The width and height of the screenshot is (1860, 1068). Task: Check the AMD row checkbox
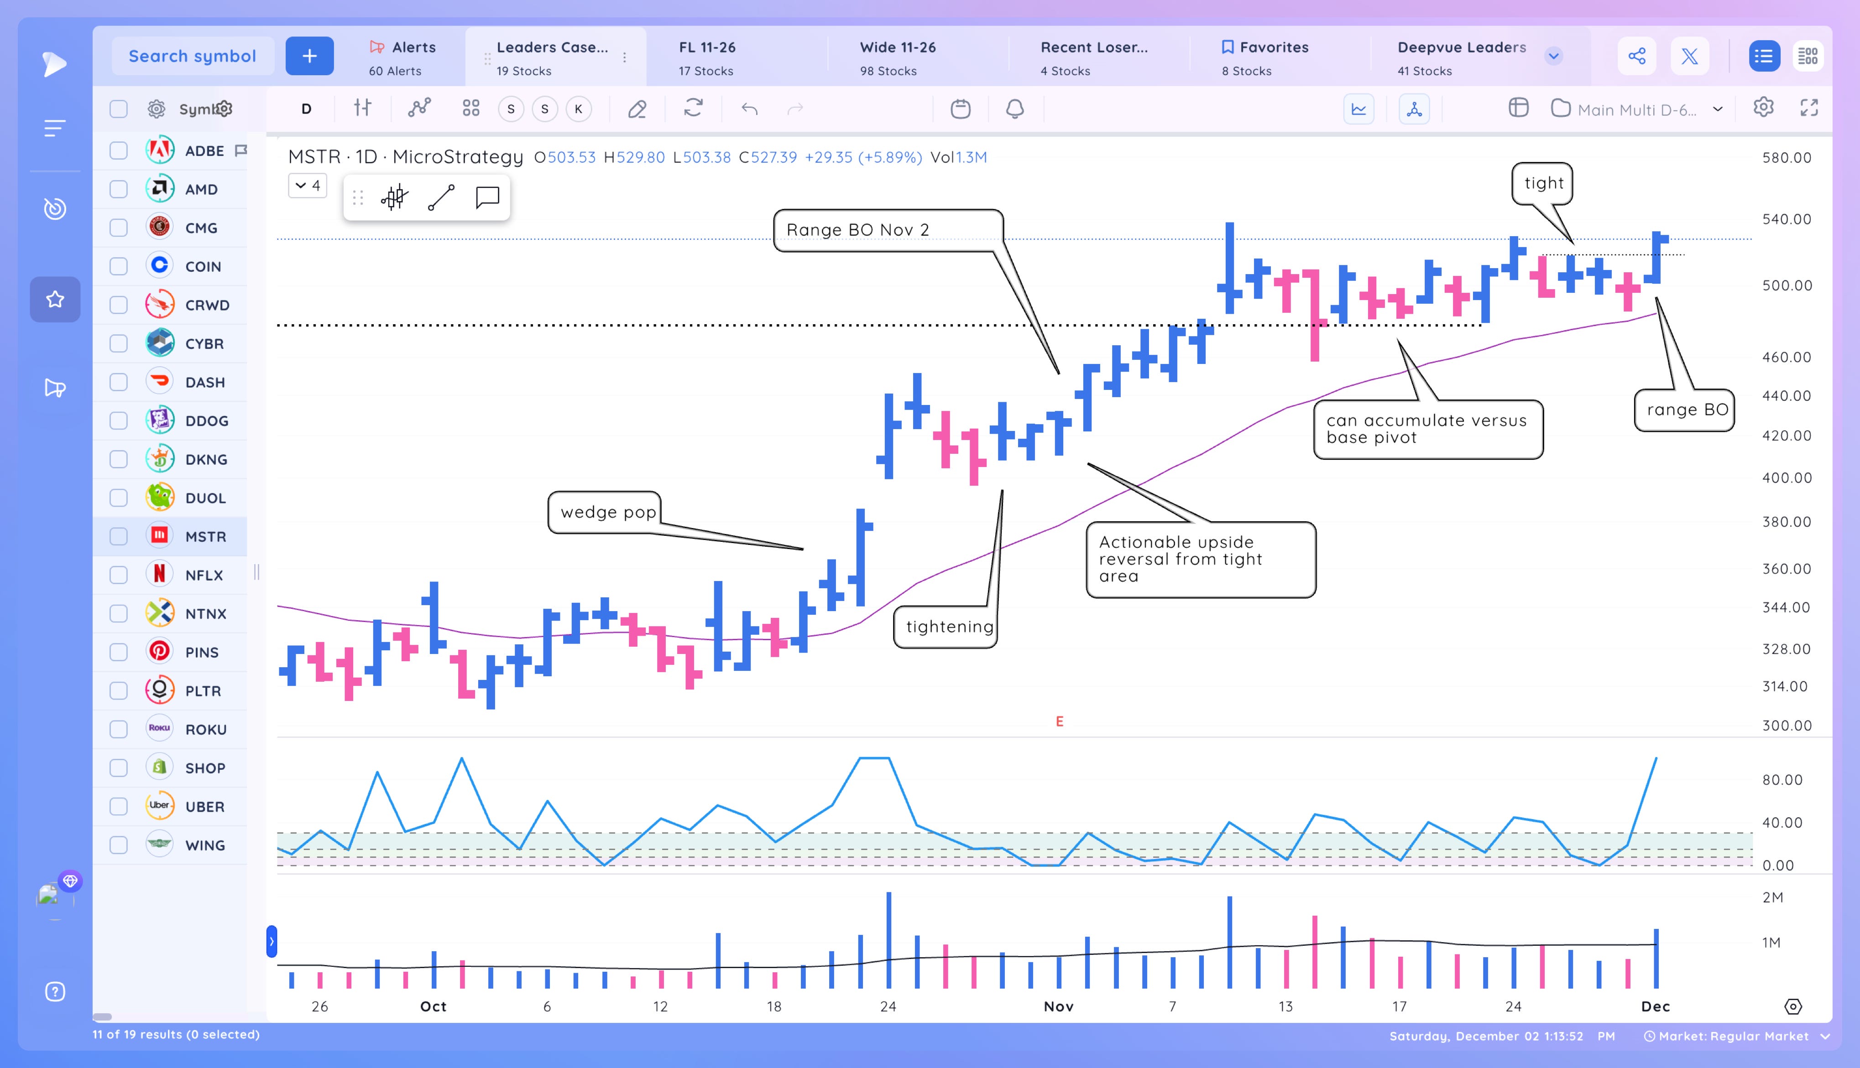pyautogui.click(x=118, y=189)
